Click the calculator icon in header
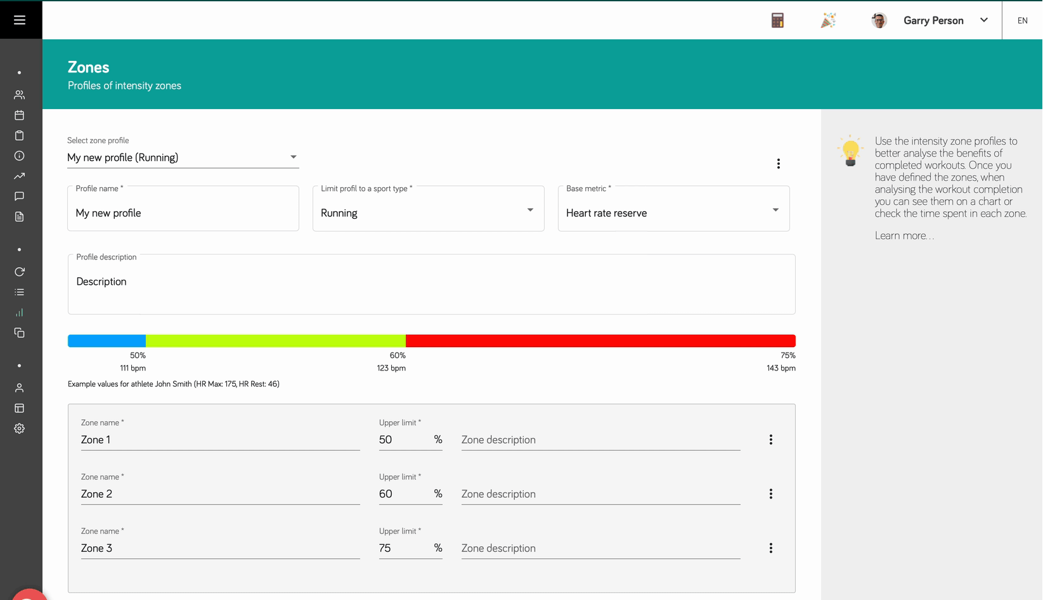This screenshot has height=600, width=1043. coord(777,20)
